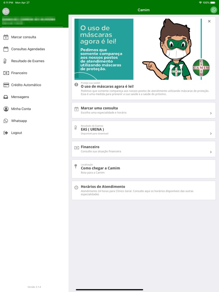The width and height of the screenshot is (219, 292).
Task: Select Crédito Automático card icon
Action: tap(6, 85)
